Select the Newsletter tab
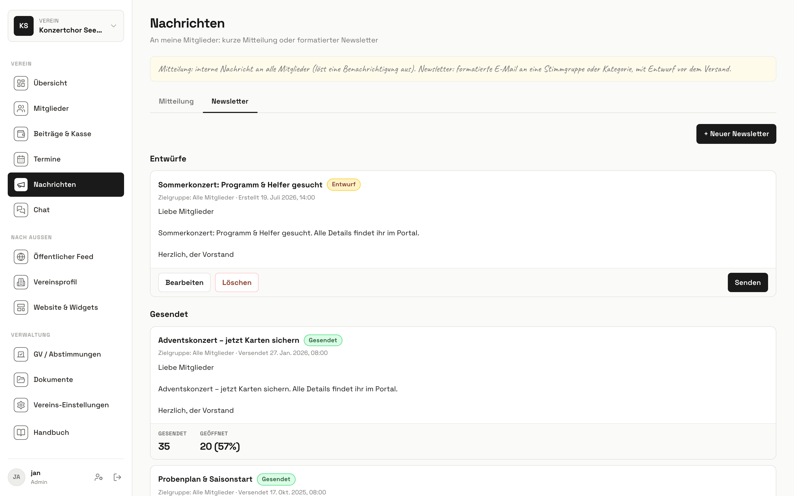The height and width of the screenshot is (496, 794). click(x=230, y=101)
